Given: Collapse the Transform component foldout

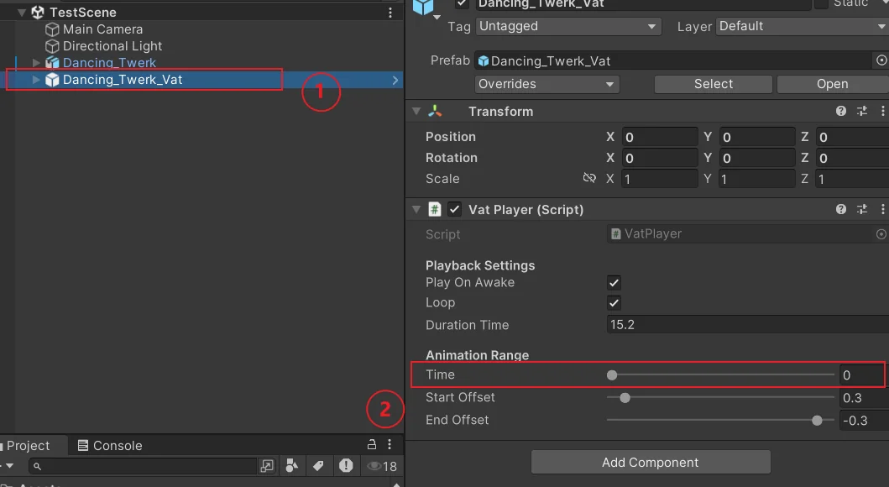Looking at the screenshot, I should point(416,111).
